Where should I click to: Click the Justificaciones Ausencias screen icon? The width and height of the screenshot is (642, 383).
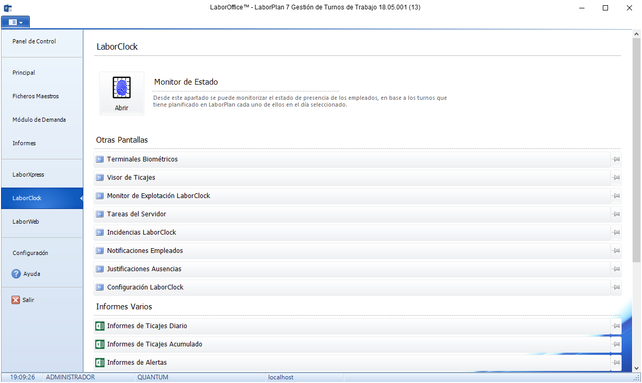[x=100, y=269]
